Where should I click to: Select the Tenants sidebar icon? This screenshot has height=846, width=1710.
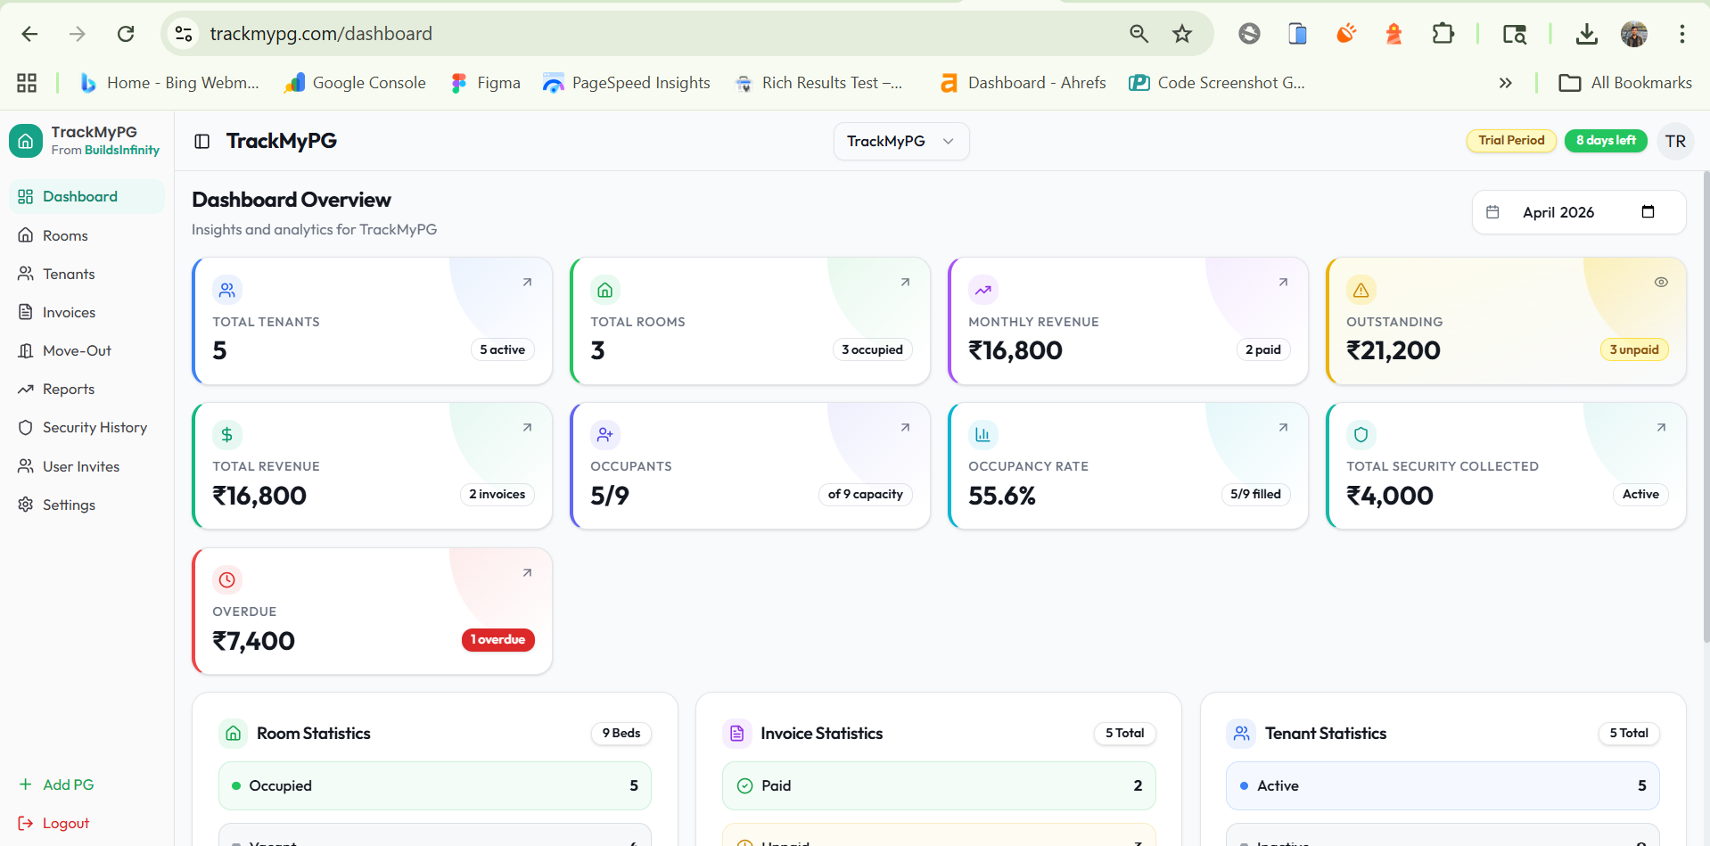[26, 273]
